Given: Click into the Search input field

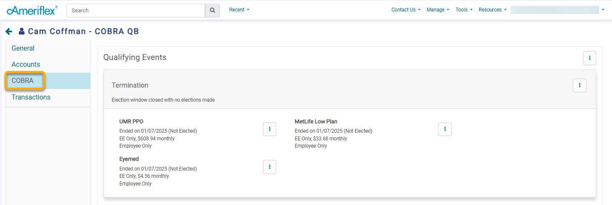Looking at the screenshot, I should pyautogui.click(x=136, y=10).
